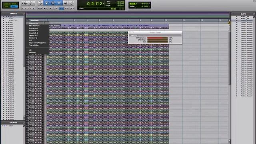The width and height of the screenshot is (256, 144).
Task: Select Audio 8 in the Tracks list
Action: (x=11, y=32)
